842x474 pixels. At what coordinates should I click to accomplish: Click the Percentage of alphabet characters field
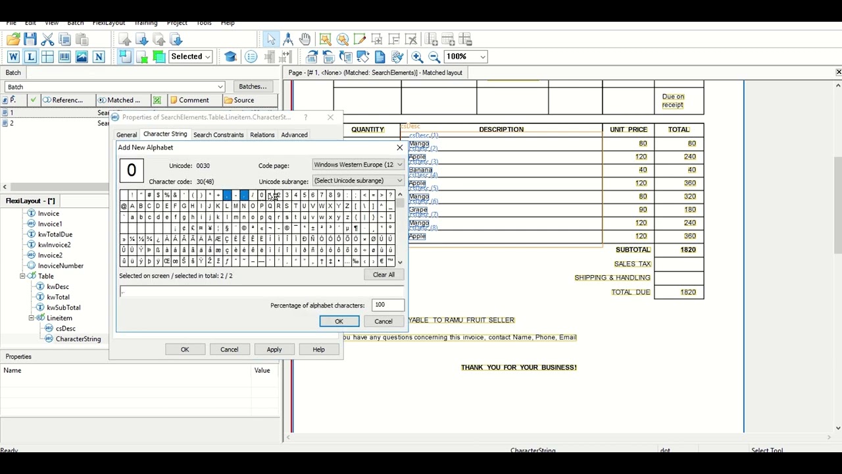pyautogui.click(x=388, y=305)
